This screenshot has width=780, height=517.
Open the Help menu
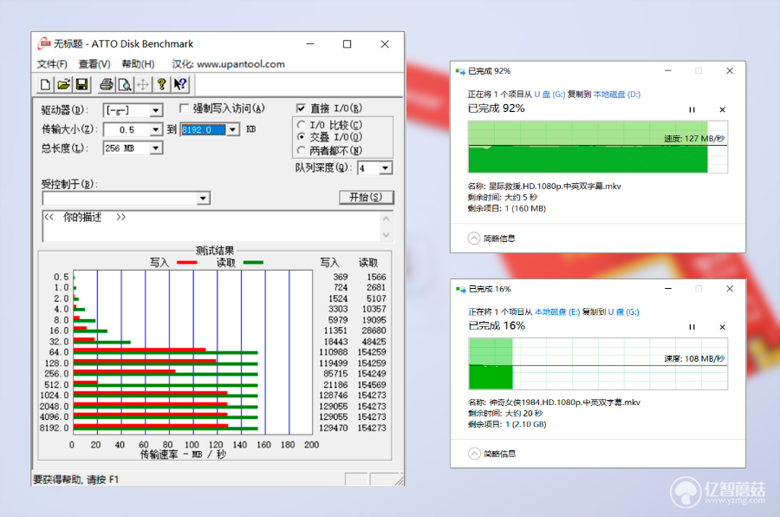coord(138,64)
